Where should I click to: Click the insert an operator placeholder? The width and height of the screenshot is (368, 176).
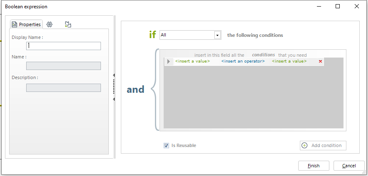click(243, 61)
